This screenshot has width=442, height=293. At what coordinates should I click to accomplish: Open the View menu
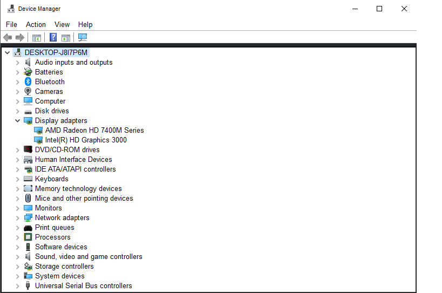pyautogui.click(x=62, y=24)
